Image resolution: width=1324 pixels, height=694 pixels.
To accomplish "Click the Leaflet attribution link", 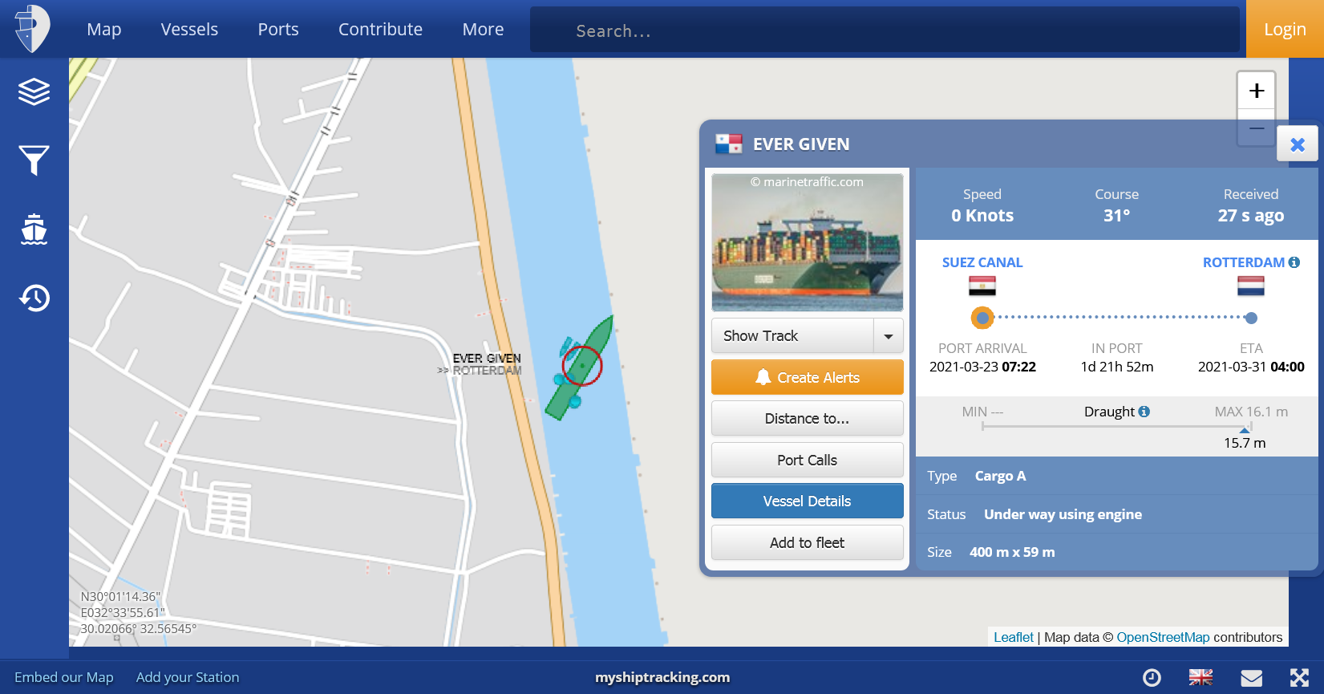I will [x=1014, y=637].
